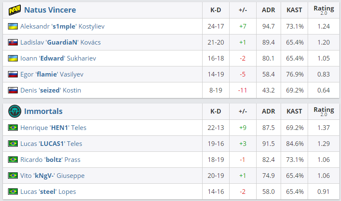Click the Brazil flag beside HEN1

(13, 128)
